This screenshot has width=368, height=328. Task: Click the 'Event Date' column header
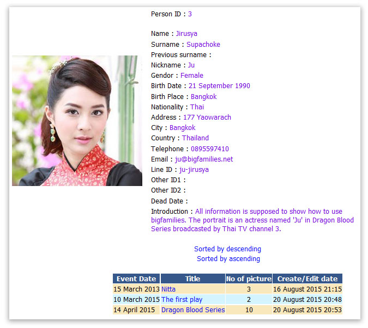(x=136, y=279)
